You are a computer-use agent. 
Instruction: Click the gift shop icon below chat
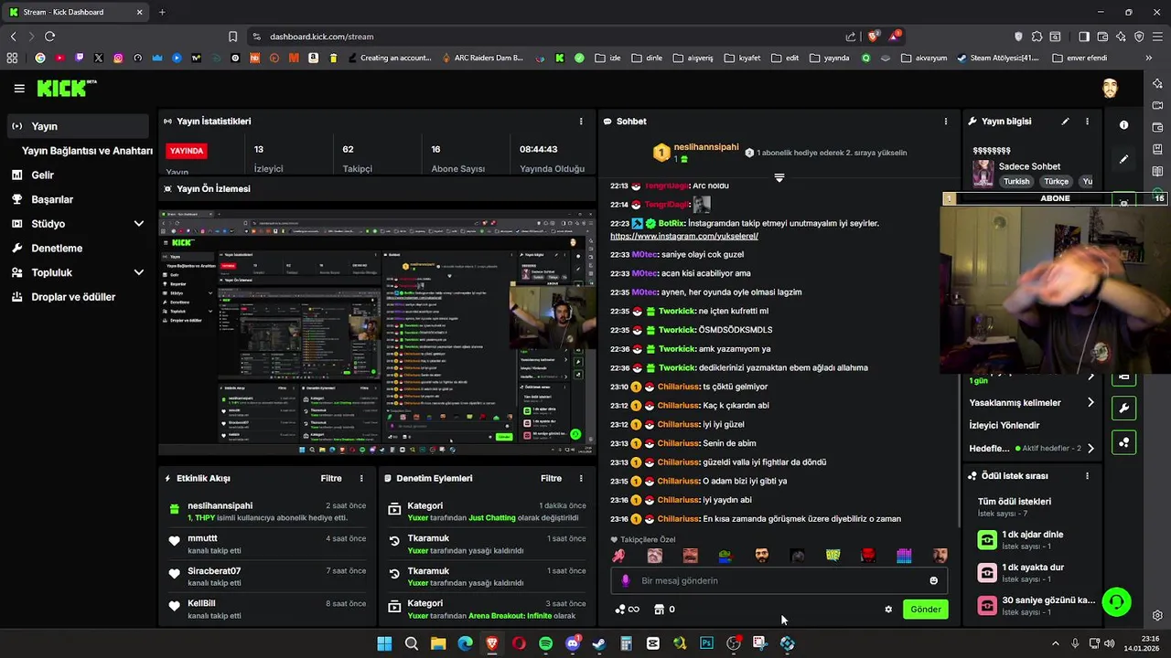pos(659,610)
